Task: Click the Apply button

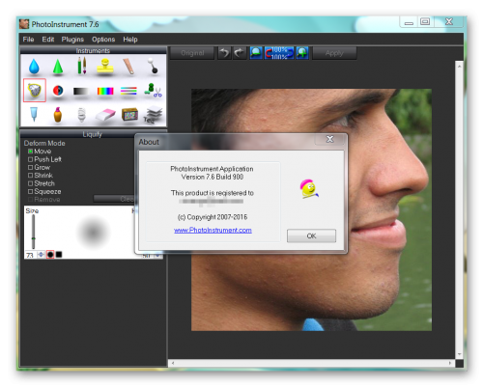Action: pyautogui.click(x=334, y=53)
